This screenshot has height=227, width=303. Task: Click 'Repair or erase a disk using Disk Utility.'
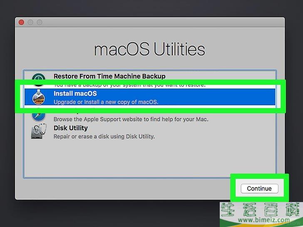click(104, 136)
